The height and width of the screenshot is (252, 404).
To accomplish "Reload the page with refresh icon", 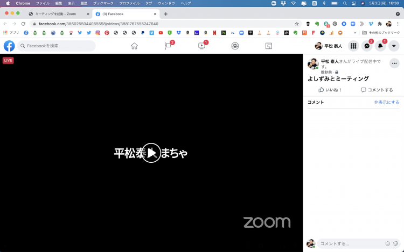I will point(23,24).
